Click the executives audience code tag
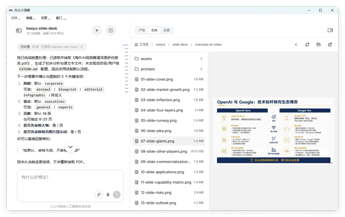Image resolution: width=345 pixels, height=217 pixels. (x=55, y=102)
